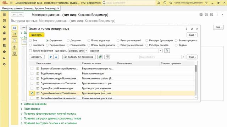Screen dimensions: 227x127
Task: Click the table search field (Ctrl+F)
Action: 160,57
